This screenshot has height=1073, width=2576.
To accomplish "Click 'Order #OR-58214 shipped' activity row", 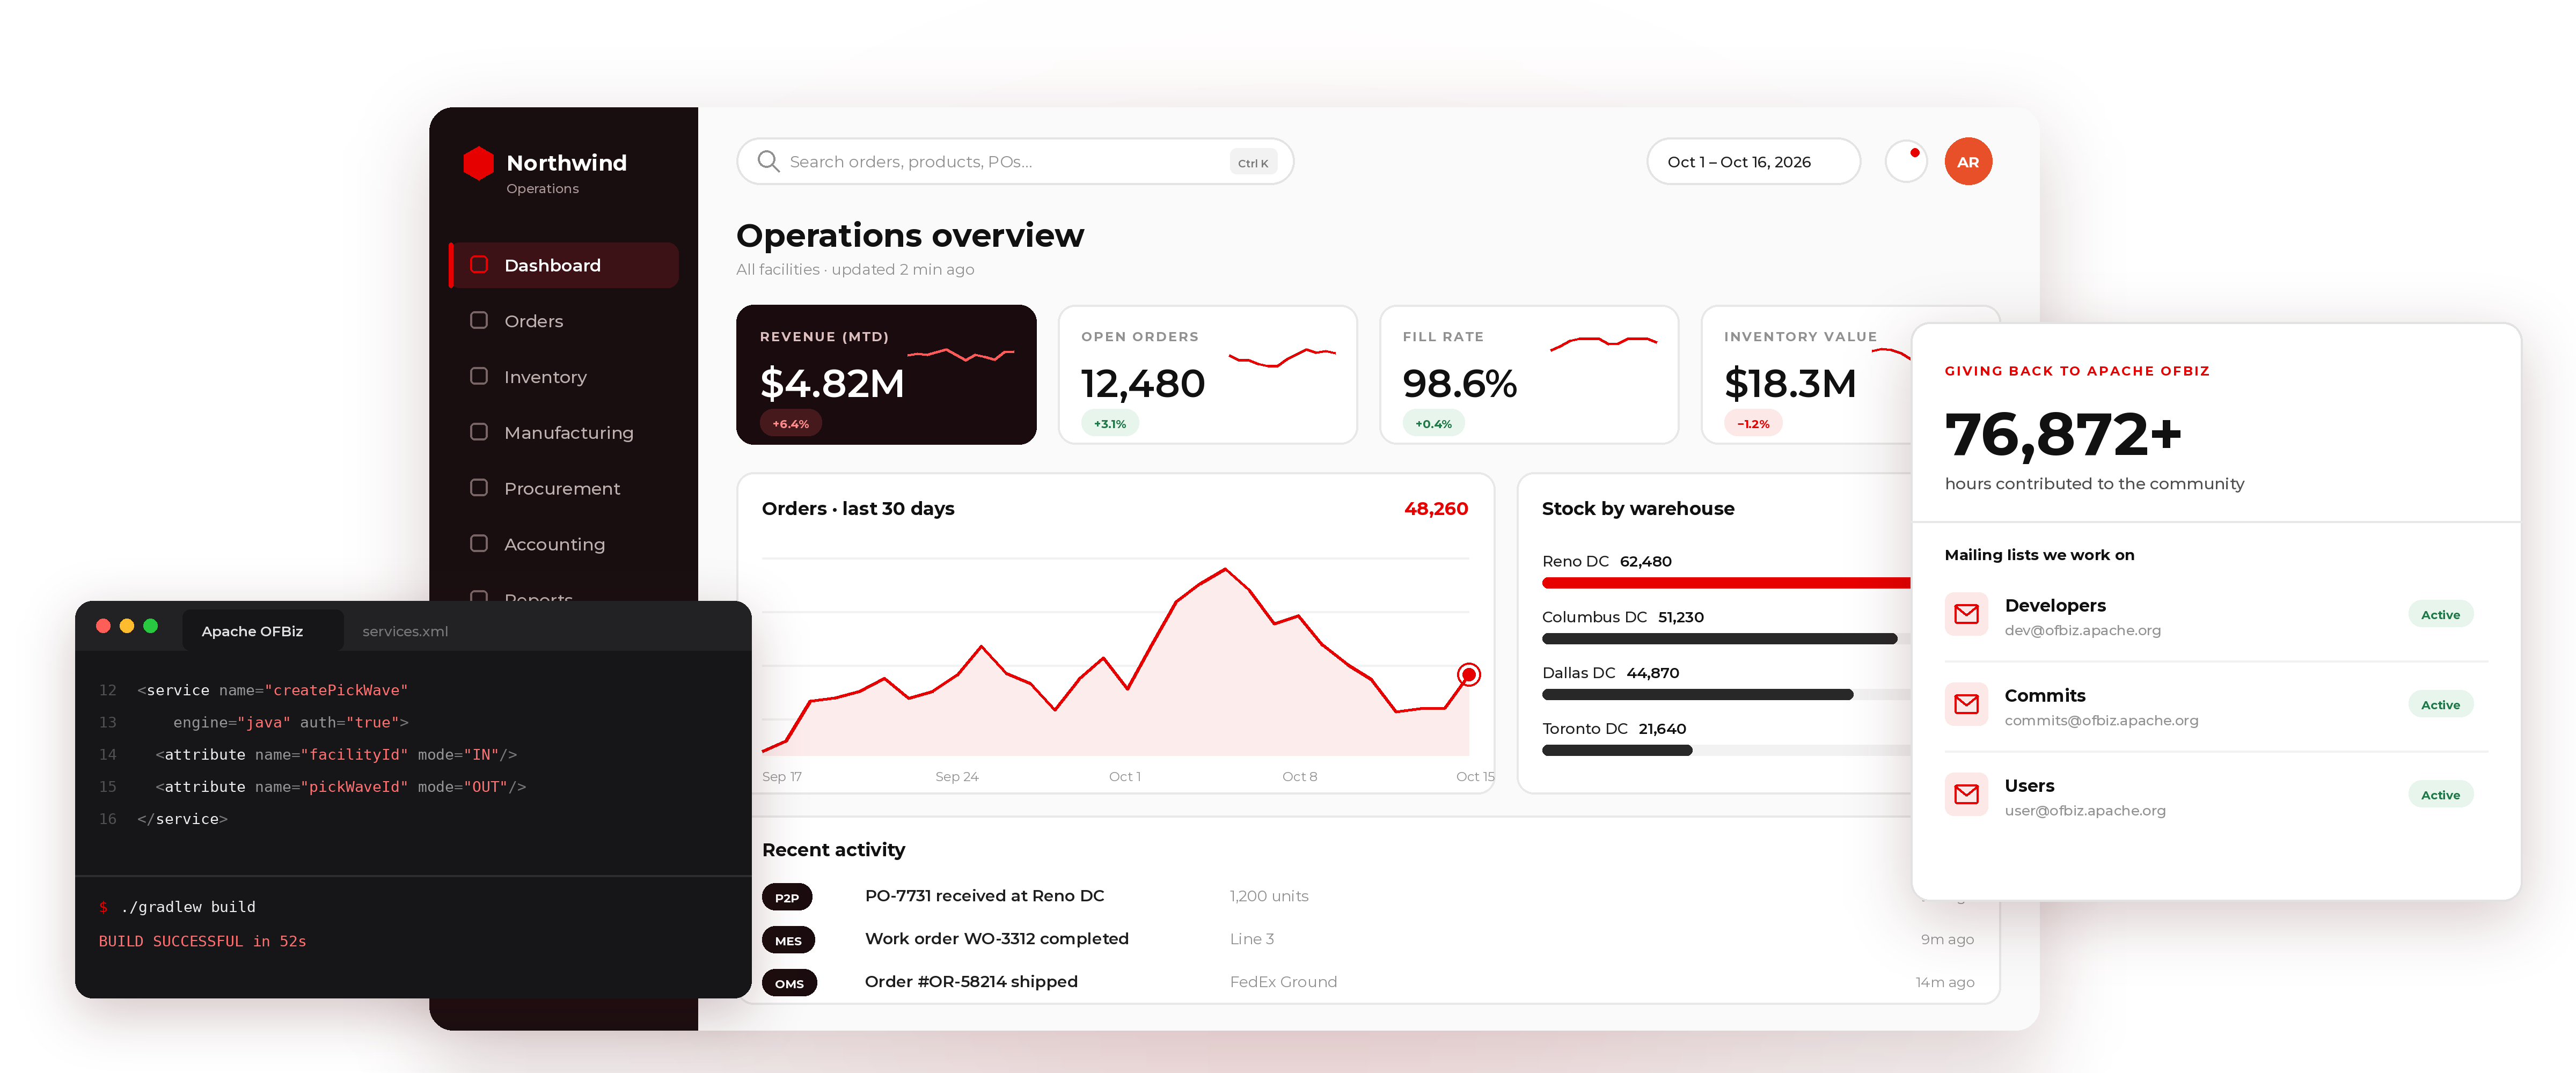I will coord(1367,982).
